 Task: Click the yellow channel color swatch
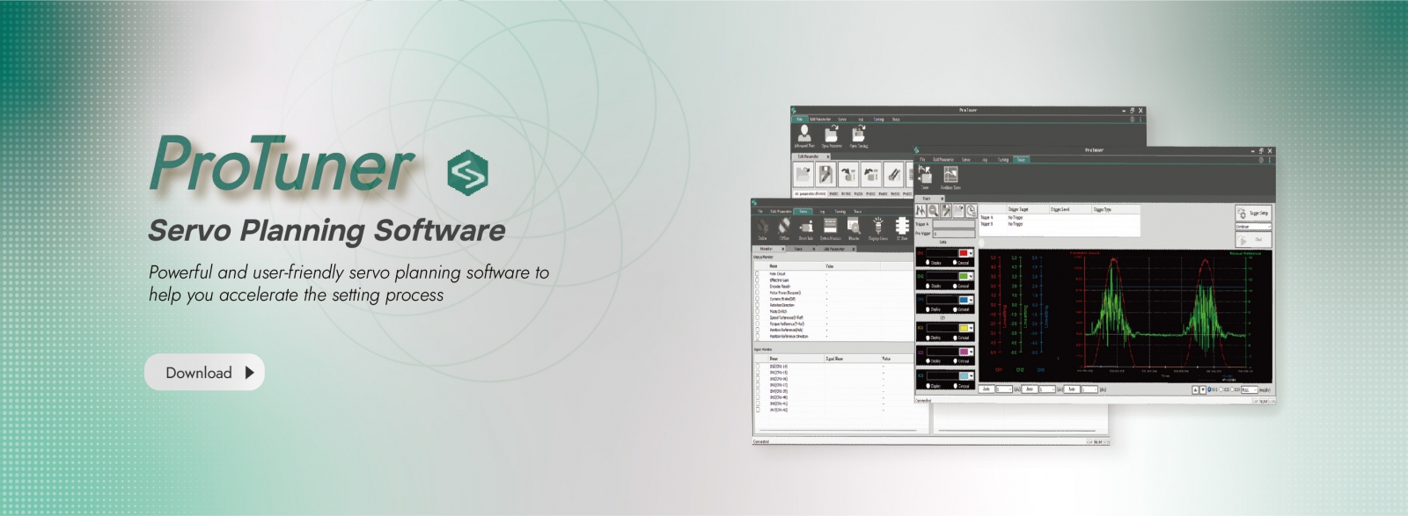pyautogui.click(x=964, y=327)
